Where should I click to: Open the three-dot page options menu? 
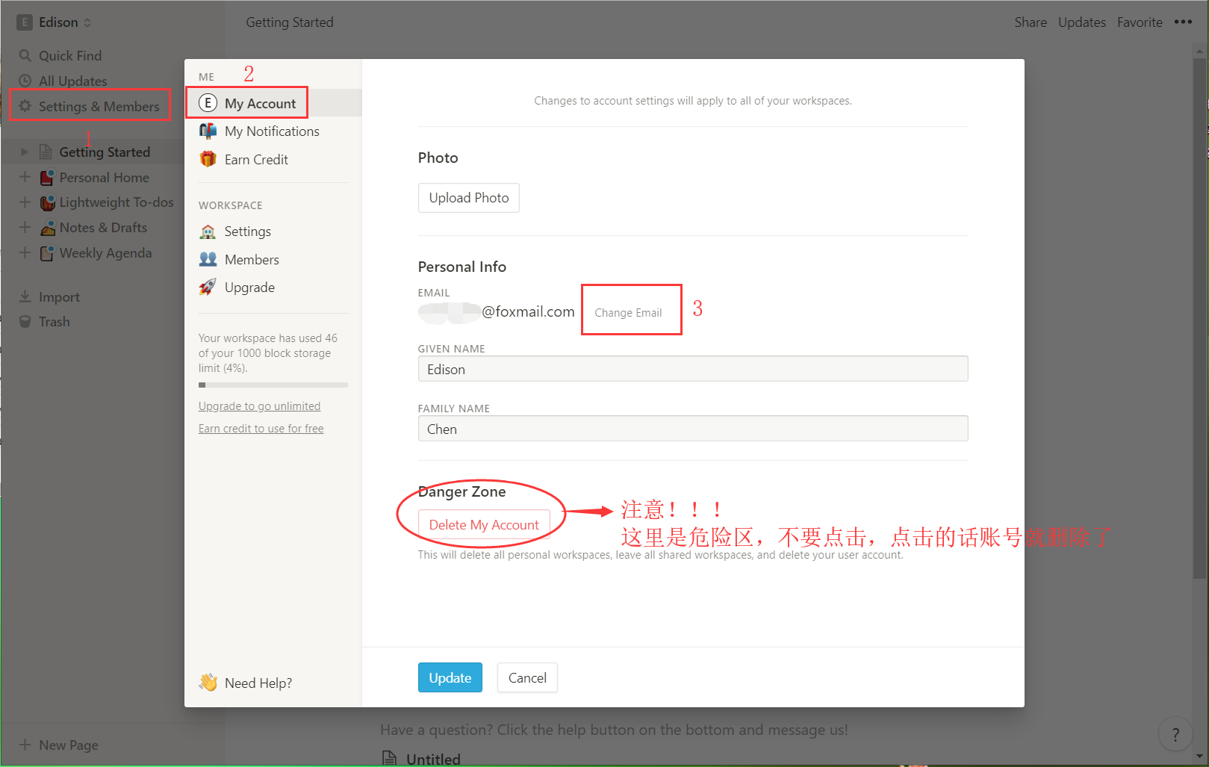(1183, 22)
